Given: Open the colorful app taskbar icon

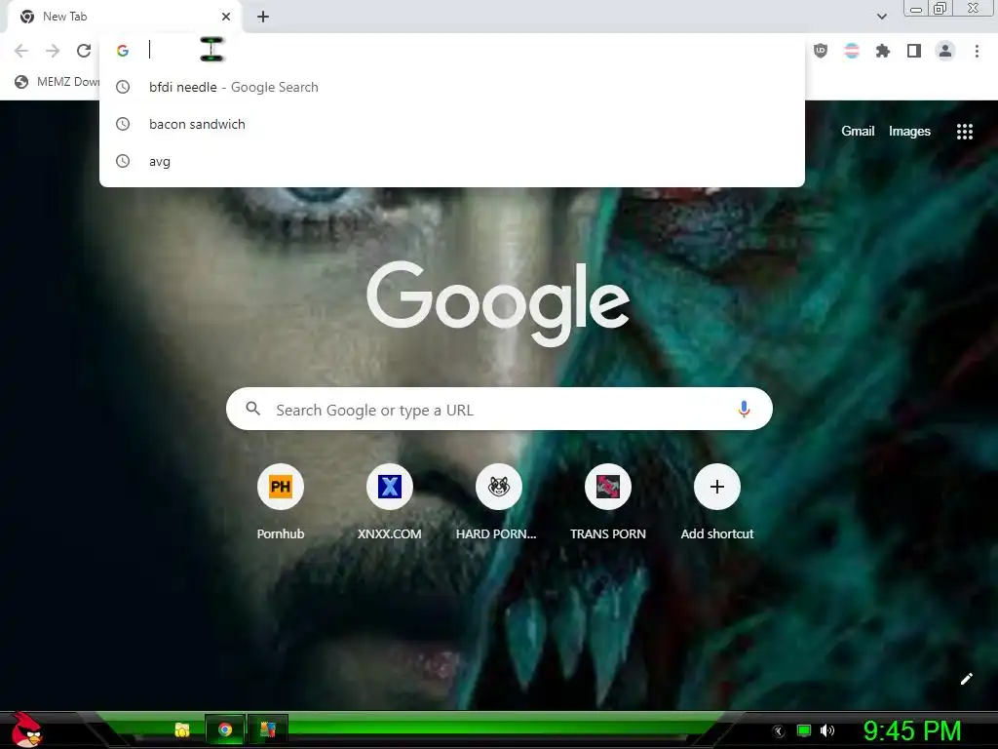Looking at the screenshot, I should click(x=267, y=729).
